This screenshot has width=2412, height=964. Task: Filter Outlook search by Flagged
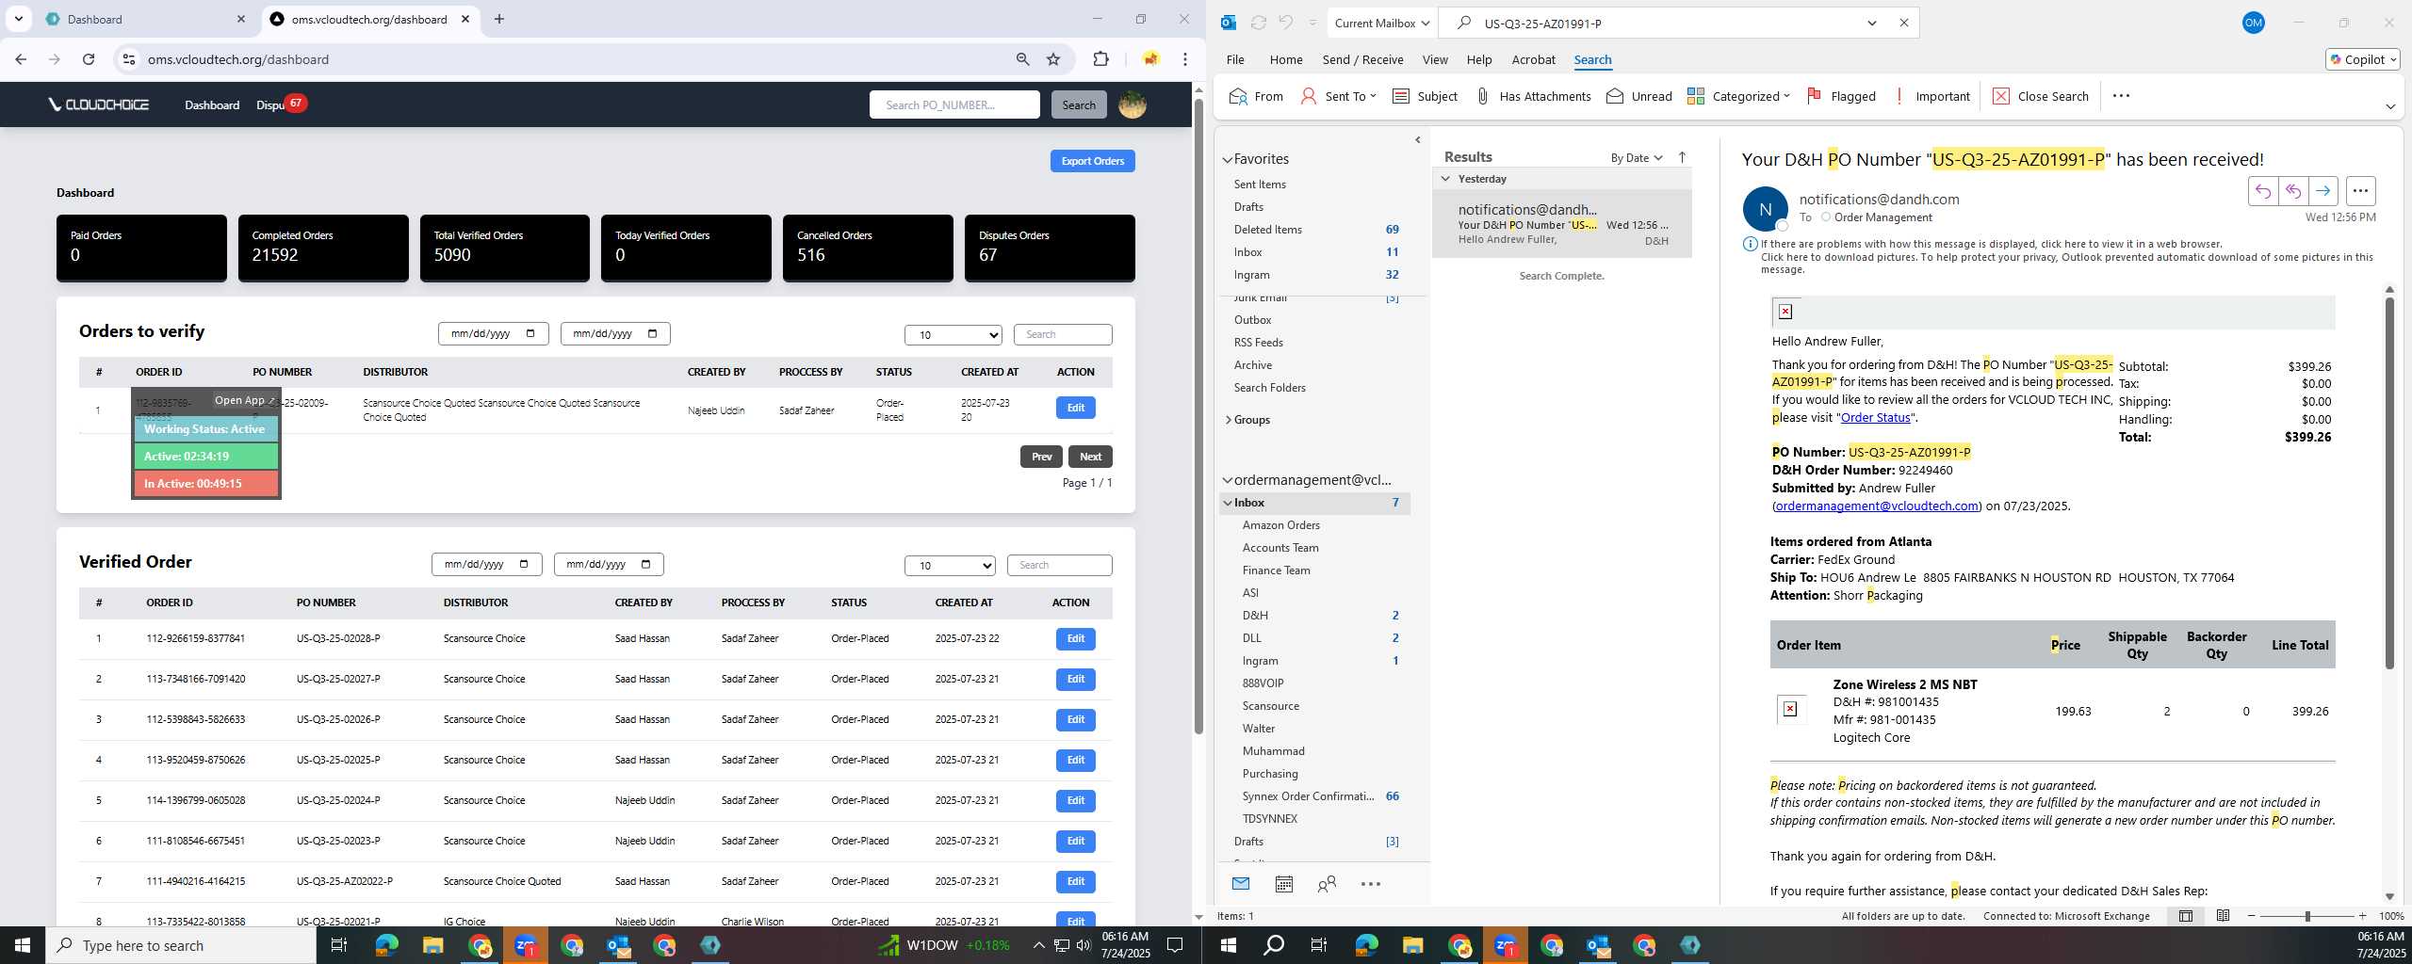[x=1841, y=96]
